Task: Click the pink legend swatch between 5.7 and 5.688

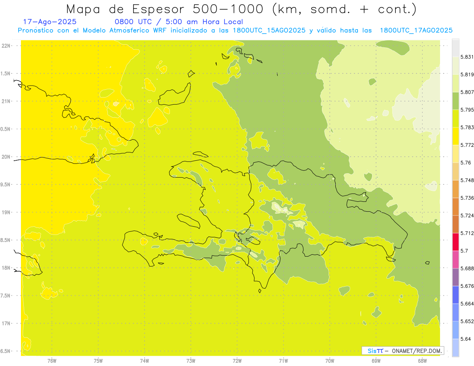Action: coord(455,259)
